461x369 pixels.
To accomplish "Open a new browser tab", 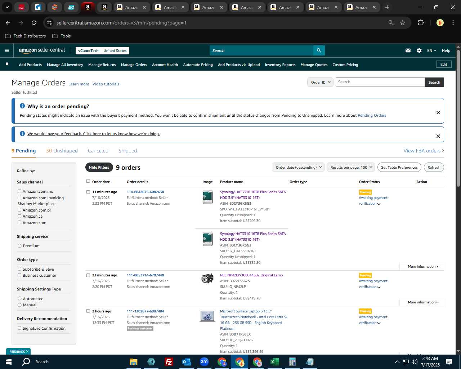I will pos(387,7).
